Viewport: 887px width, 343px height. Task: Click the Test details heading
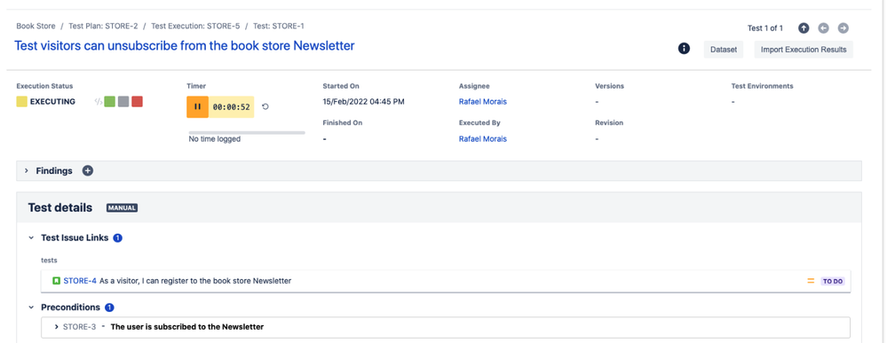click(60, 207)
